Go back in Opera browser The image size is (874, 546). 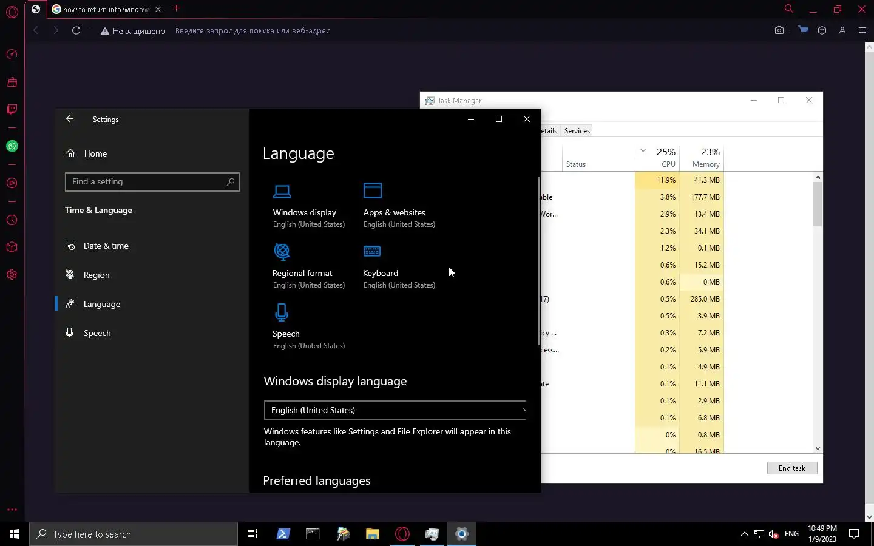36,30
